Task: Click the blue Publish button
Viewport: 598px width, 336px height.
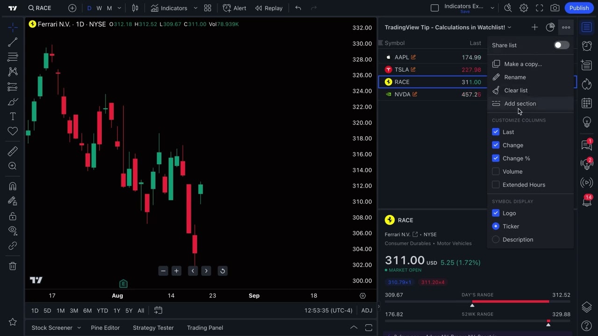Action: 579,8
